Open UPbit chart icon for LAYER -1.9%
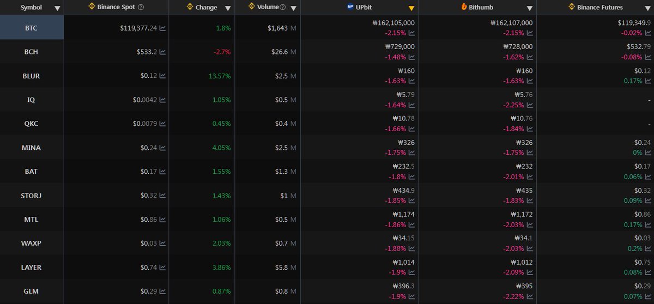Viewport: 654px width, 304px height. tap(411, 272)
